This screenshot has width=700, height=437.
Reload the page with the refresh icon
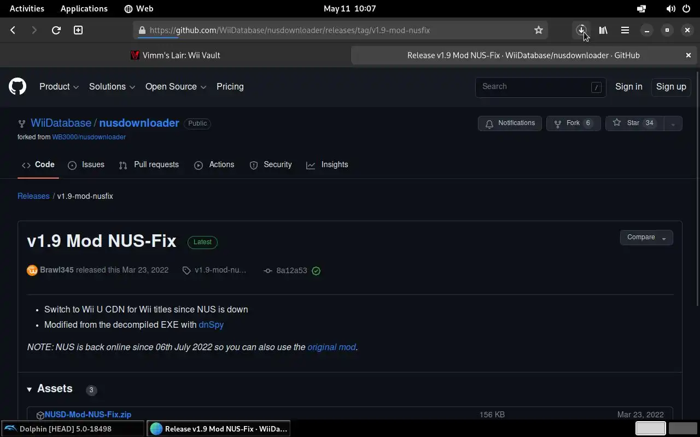point(56,30)
